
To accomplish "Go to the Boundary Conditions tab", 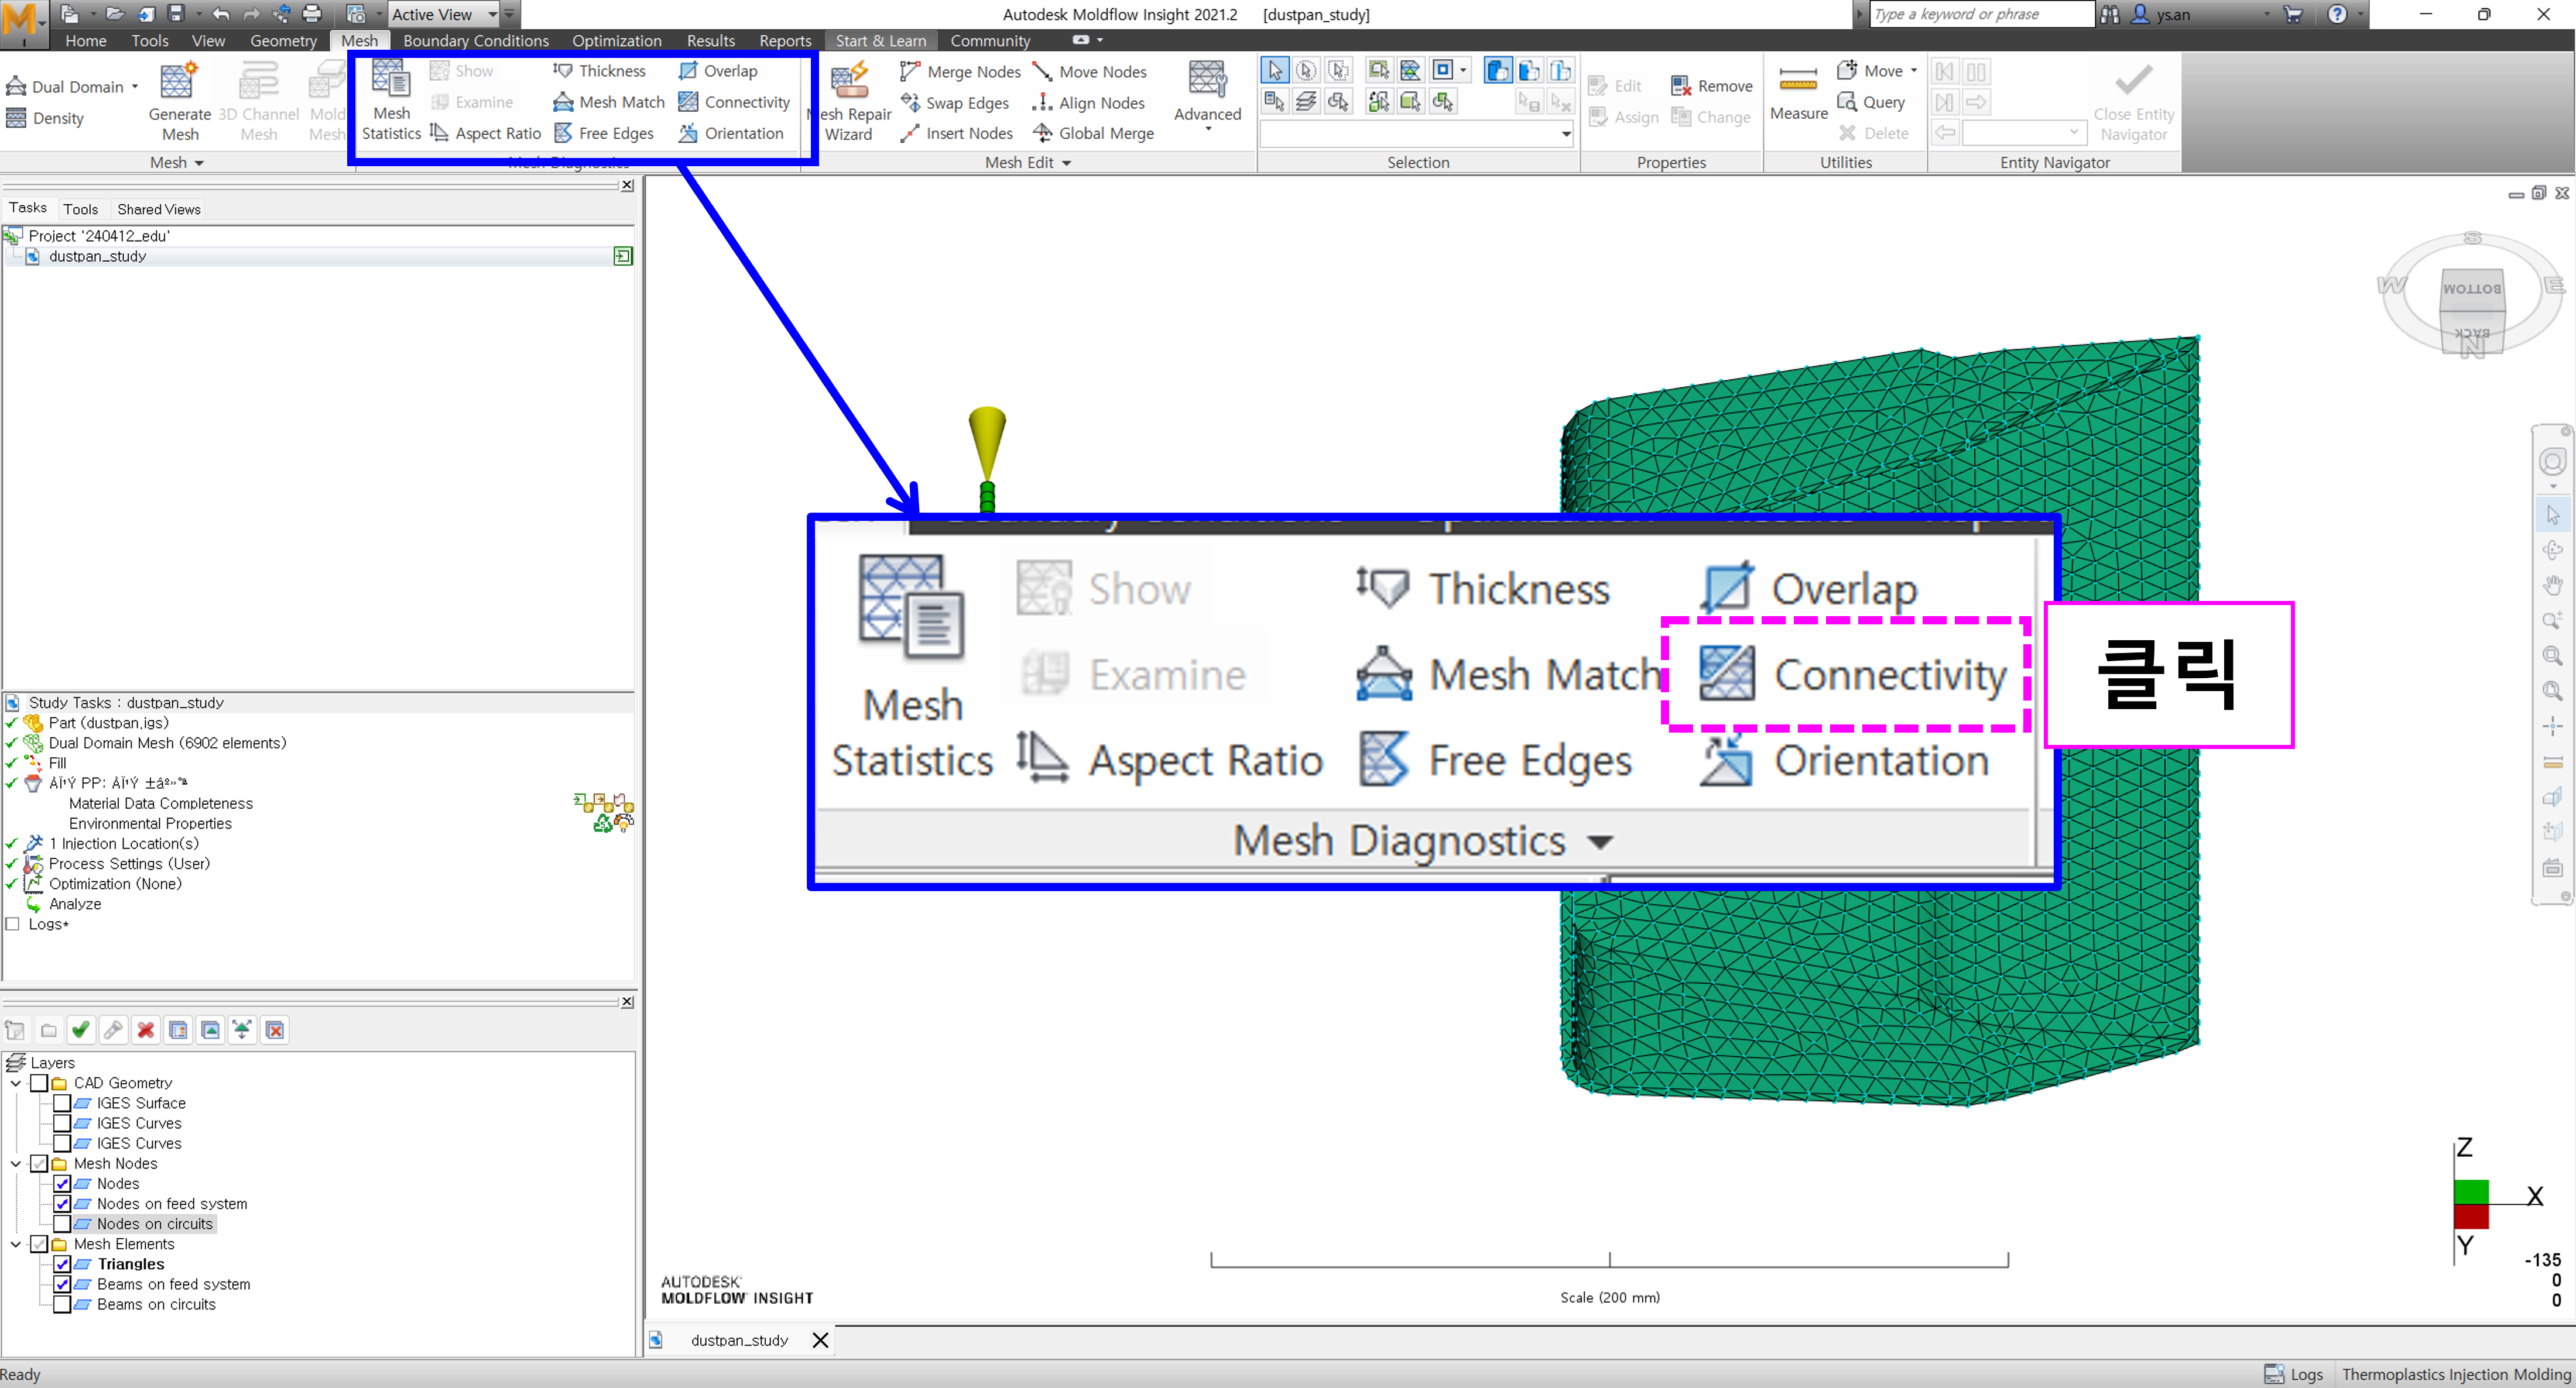I will pos(476,41).
